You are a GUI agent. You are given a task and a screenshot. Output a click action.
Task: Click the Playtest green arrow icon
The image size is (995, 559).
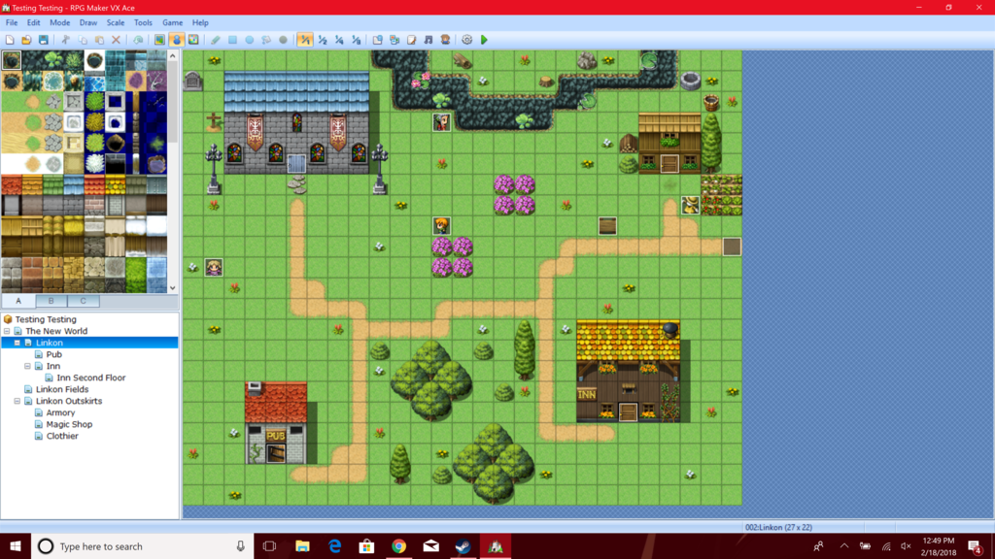[484, 40]
